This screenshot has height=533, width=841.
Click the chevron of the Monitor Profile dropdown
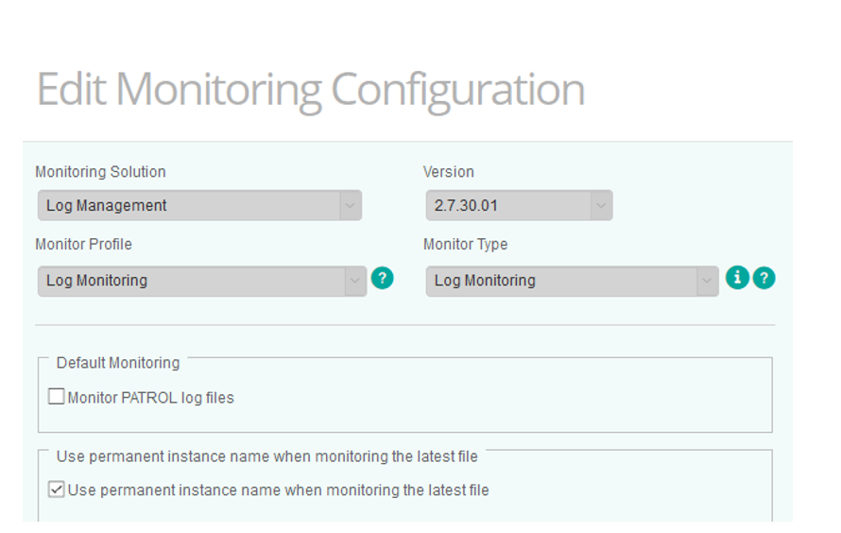coord(354,281)
